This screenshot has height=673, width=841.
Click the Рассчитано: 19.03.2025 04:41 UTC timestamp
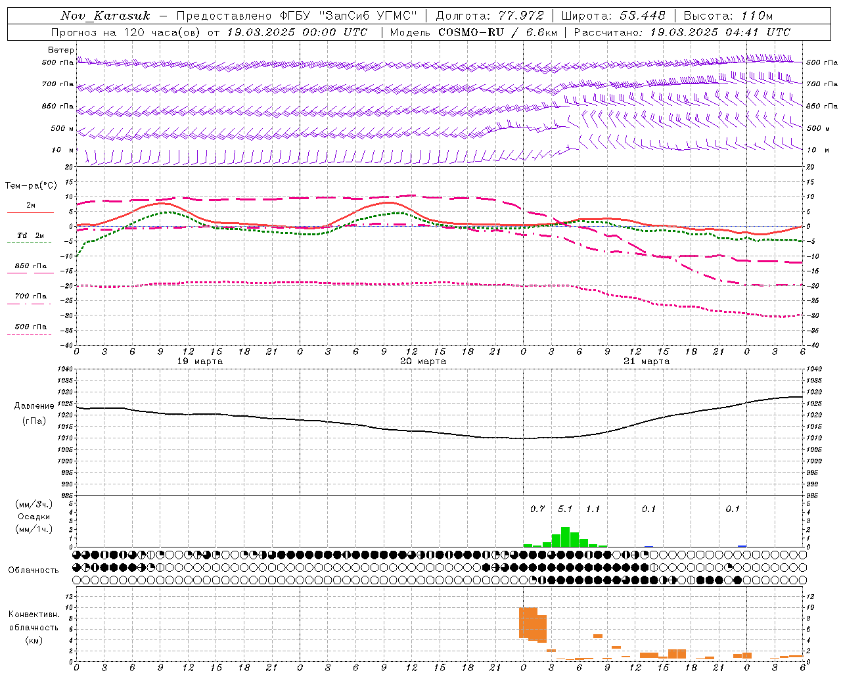[x=682, y=32]
